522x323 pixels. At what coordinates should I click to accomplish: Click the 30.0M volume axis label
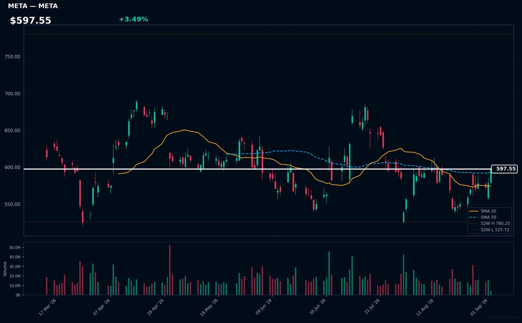point(14,267)
